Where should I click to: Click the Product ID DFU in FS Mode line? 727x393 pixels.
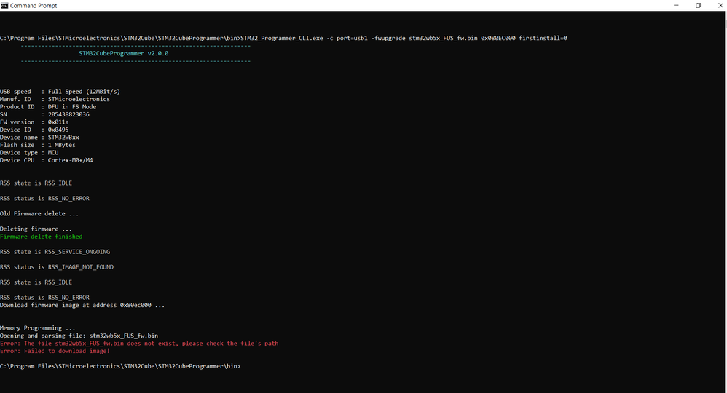click(48, 106)
